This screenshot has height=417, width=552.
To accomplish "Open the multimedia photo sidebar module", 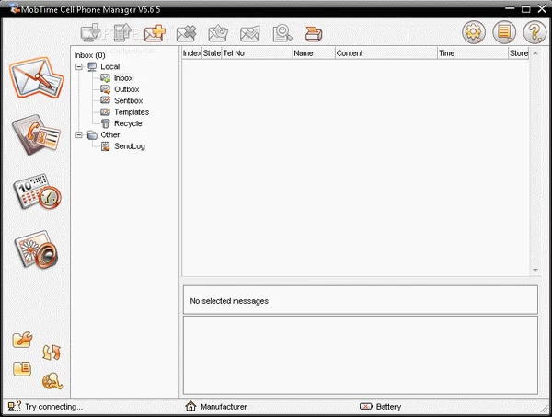I will (36, 249).
